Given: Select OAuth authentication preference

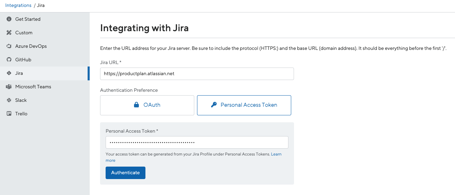Looking at the screenshot, I should [x=147, y=105].
